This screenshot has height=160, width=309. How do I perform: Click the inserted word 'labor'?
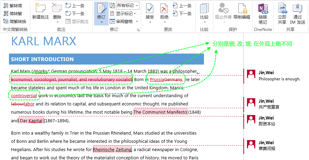29,104
